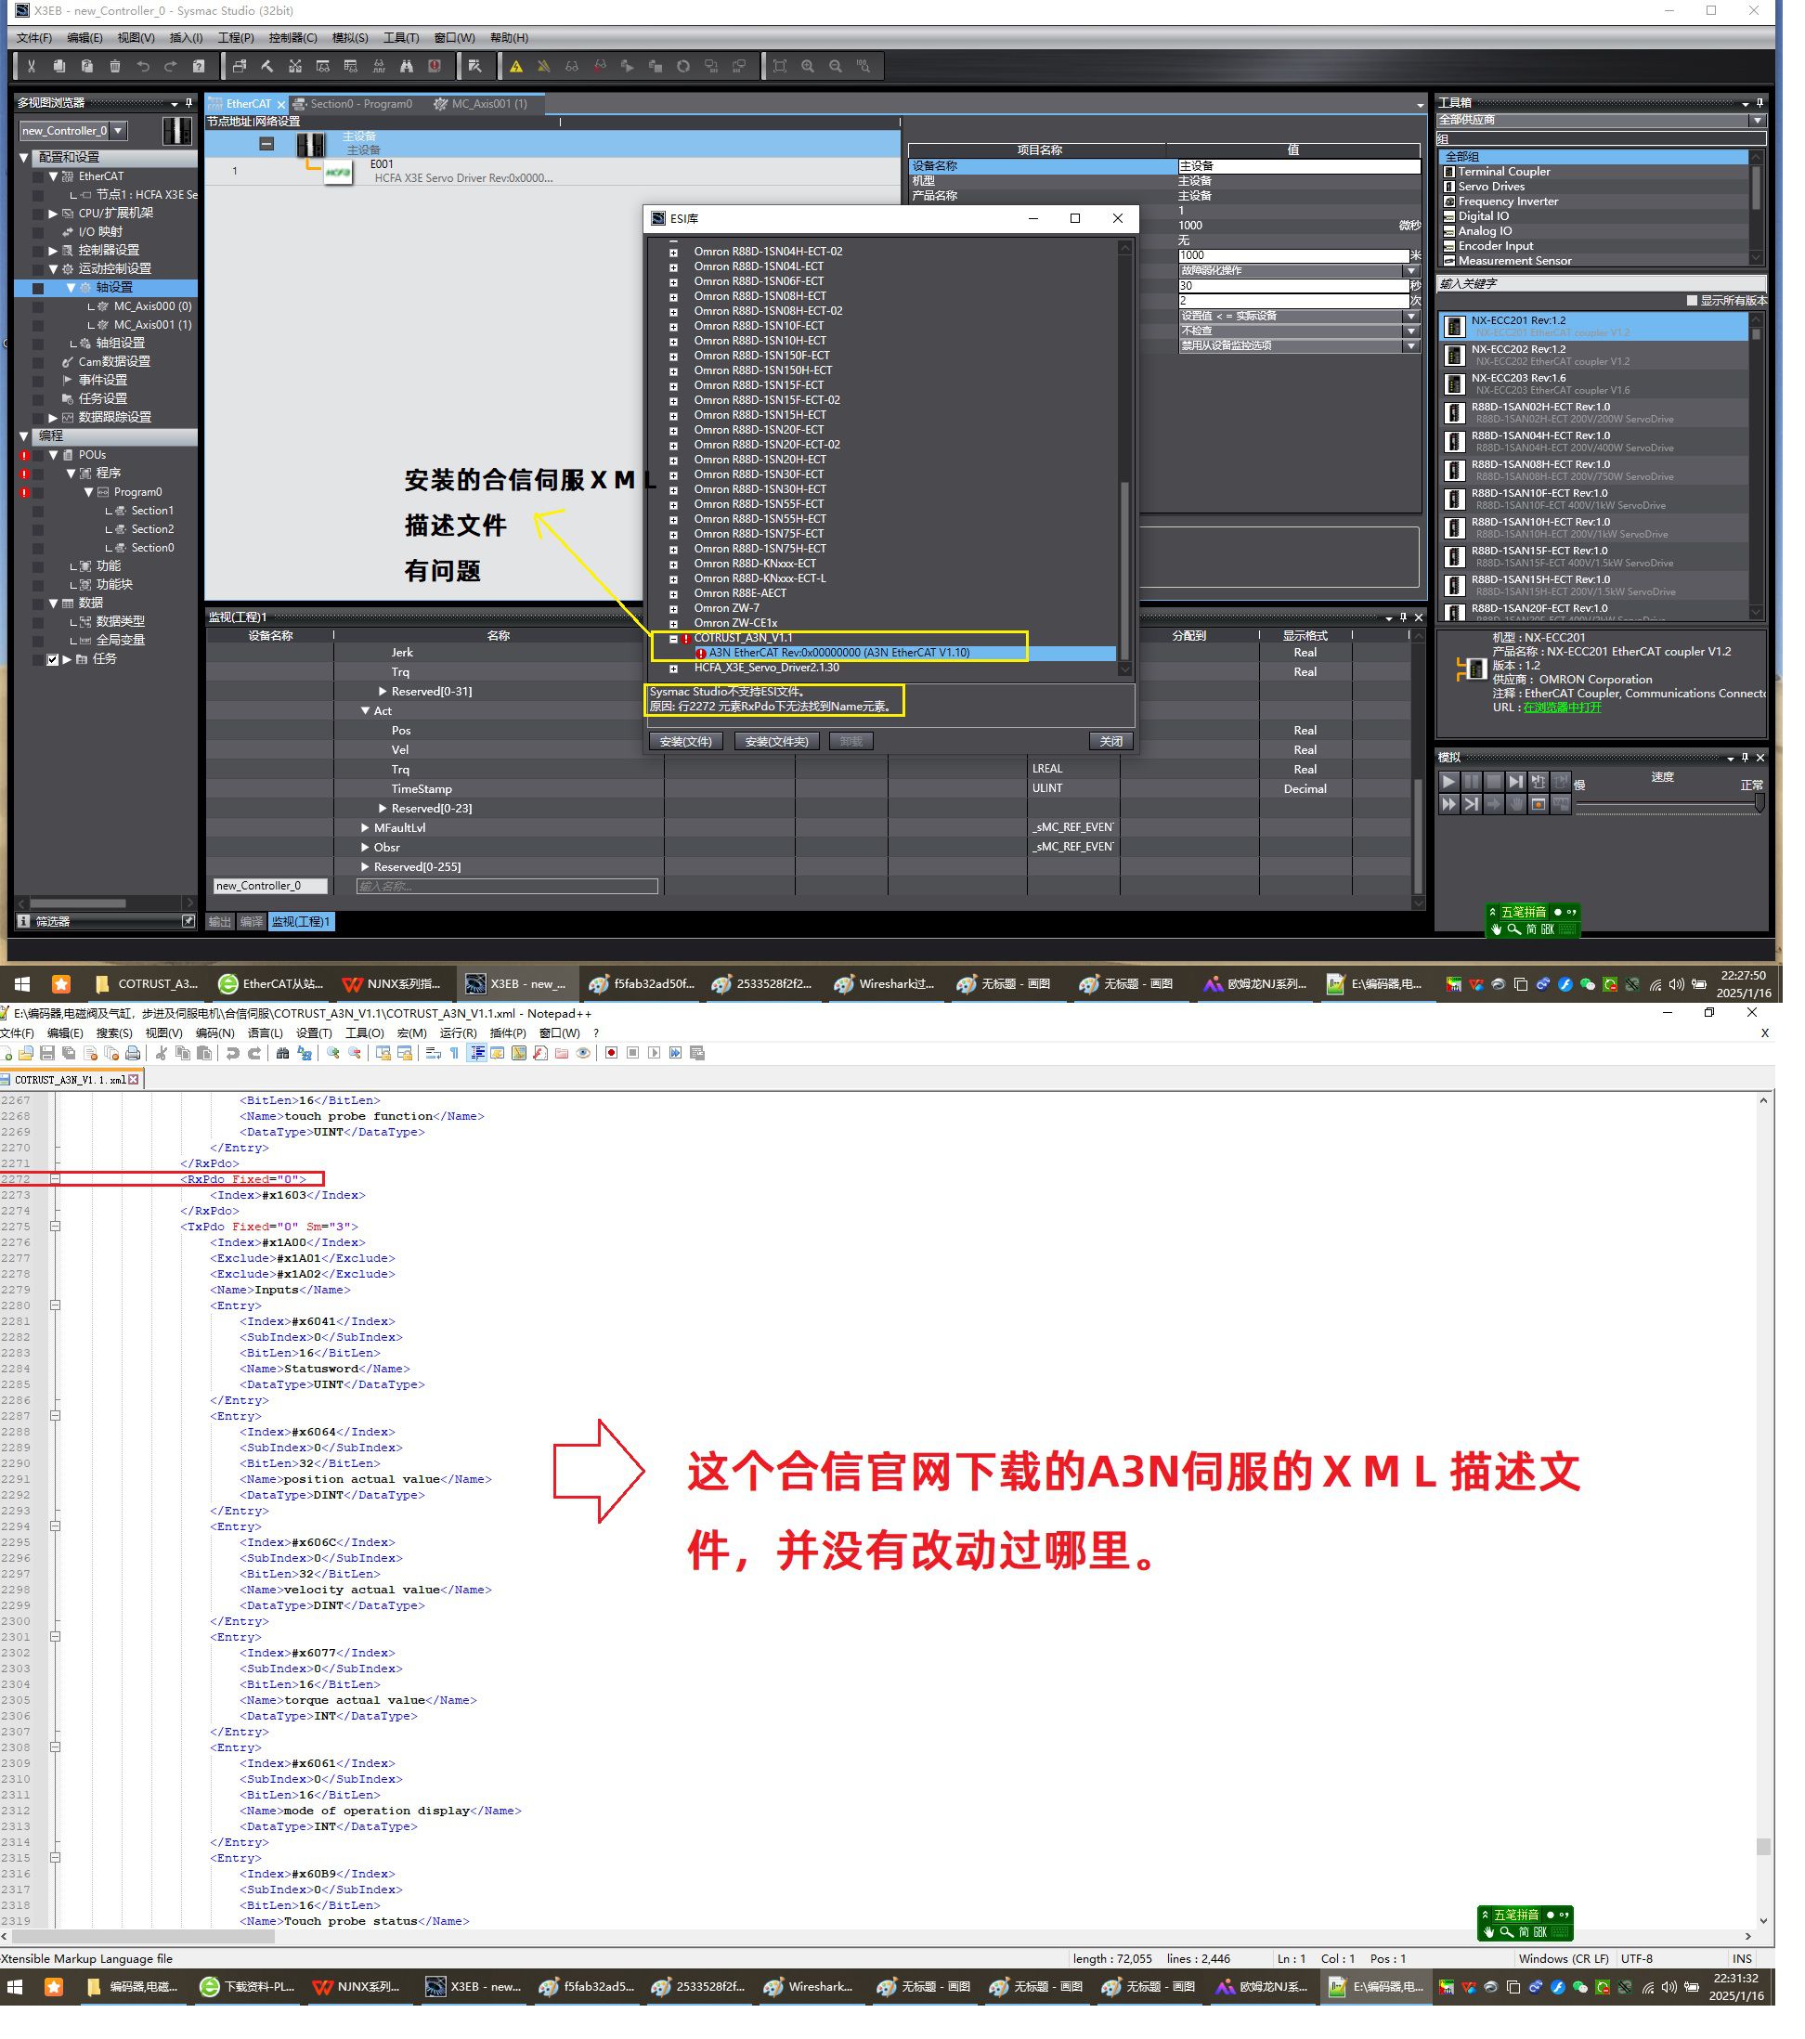Screen dimensions: 1805x2039
Task: Toggle the 显示所有版本 checkbox in toolbox
Action: 1691,300
